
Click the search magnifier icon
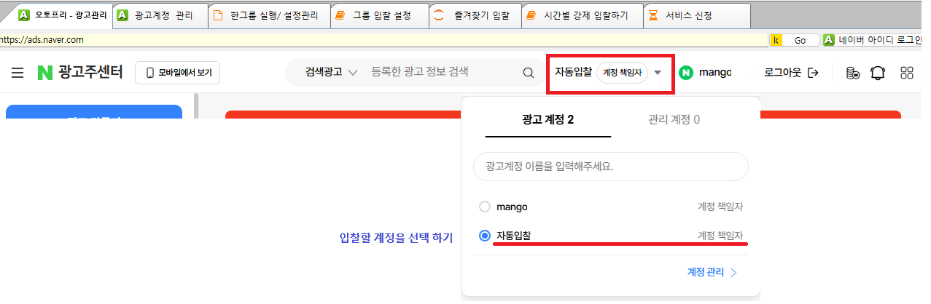[529, 73]
